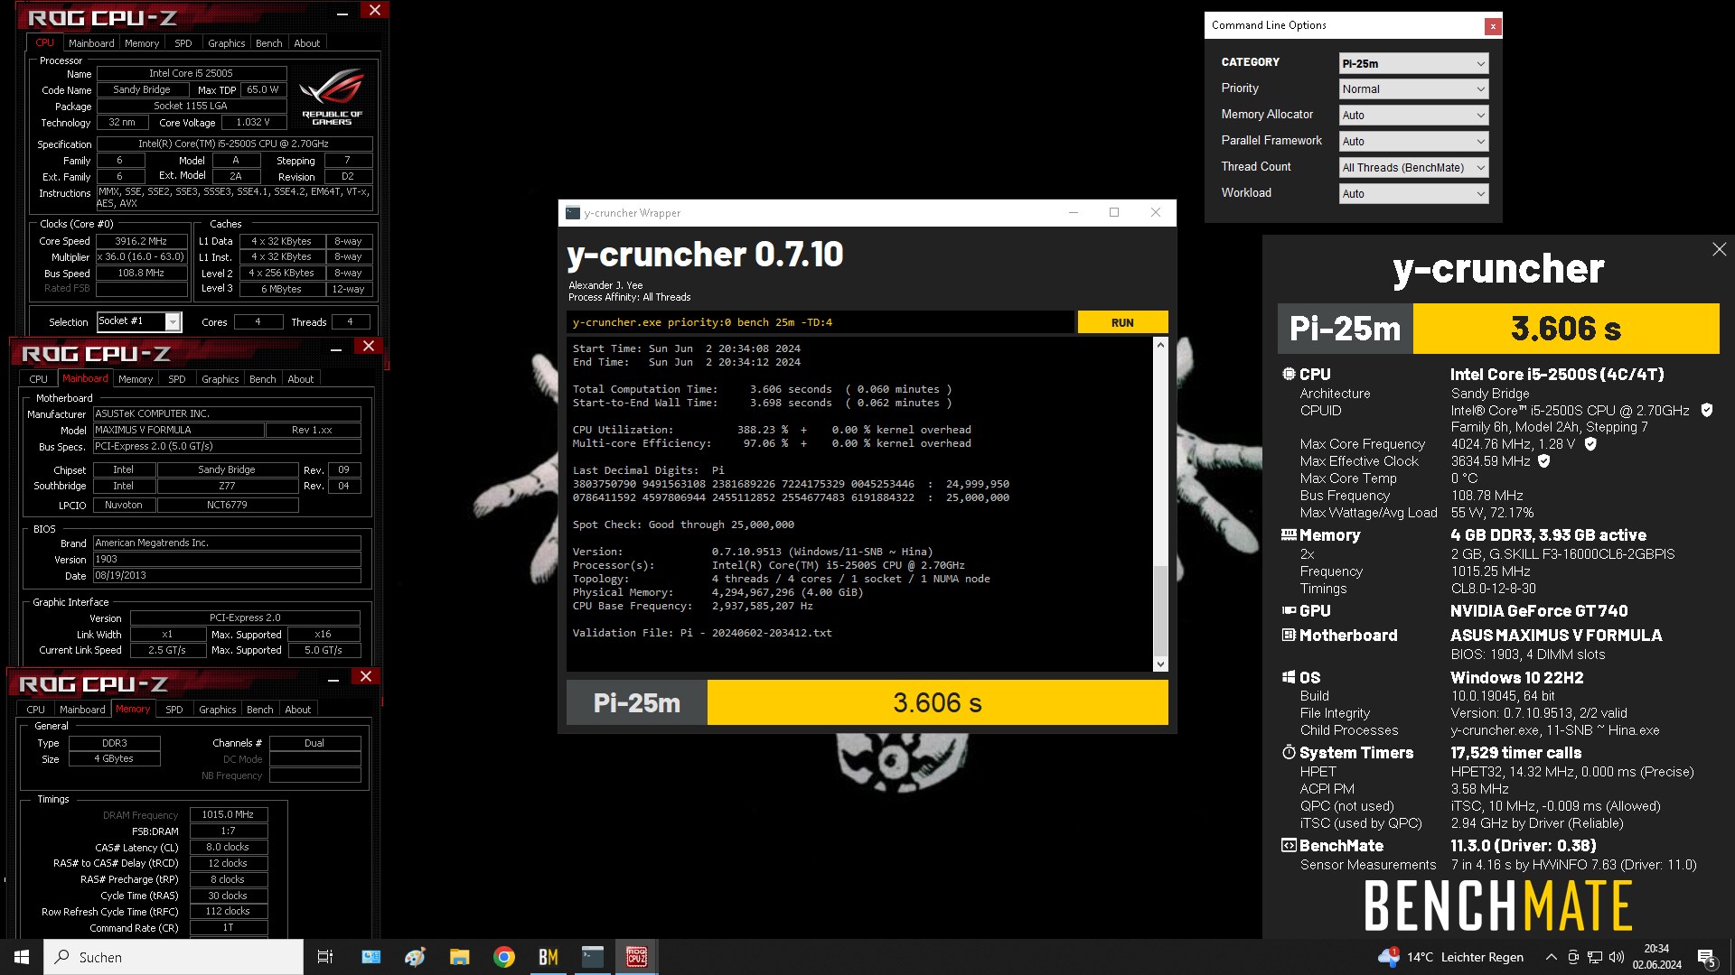Click the GPU section icon in BenchMate
1735x975 pixels.
point(1289,611)
